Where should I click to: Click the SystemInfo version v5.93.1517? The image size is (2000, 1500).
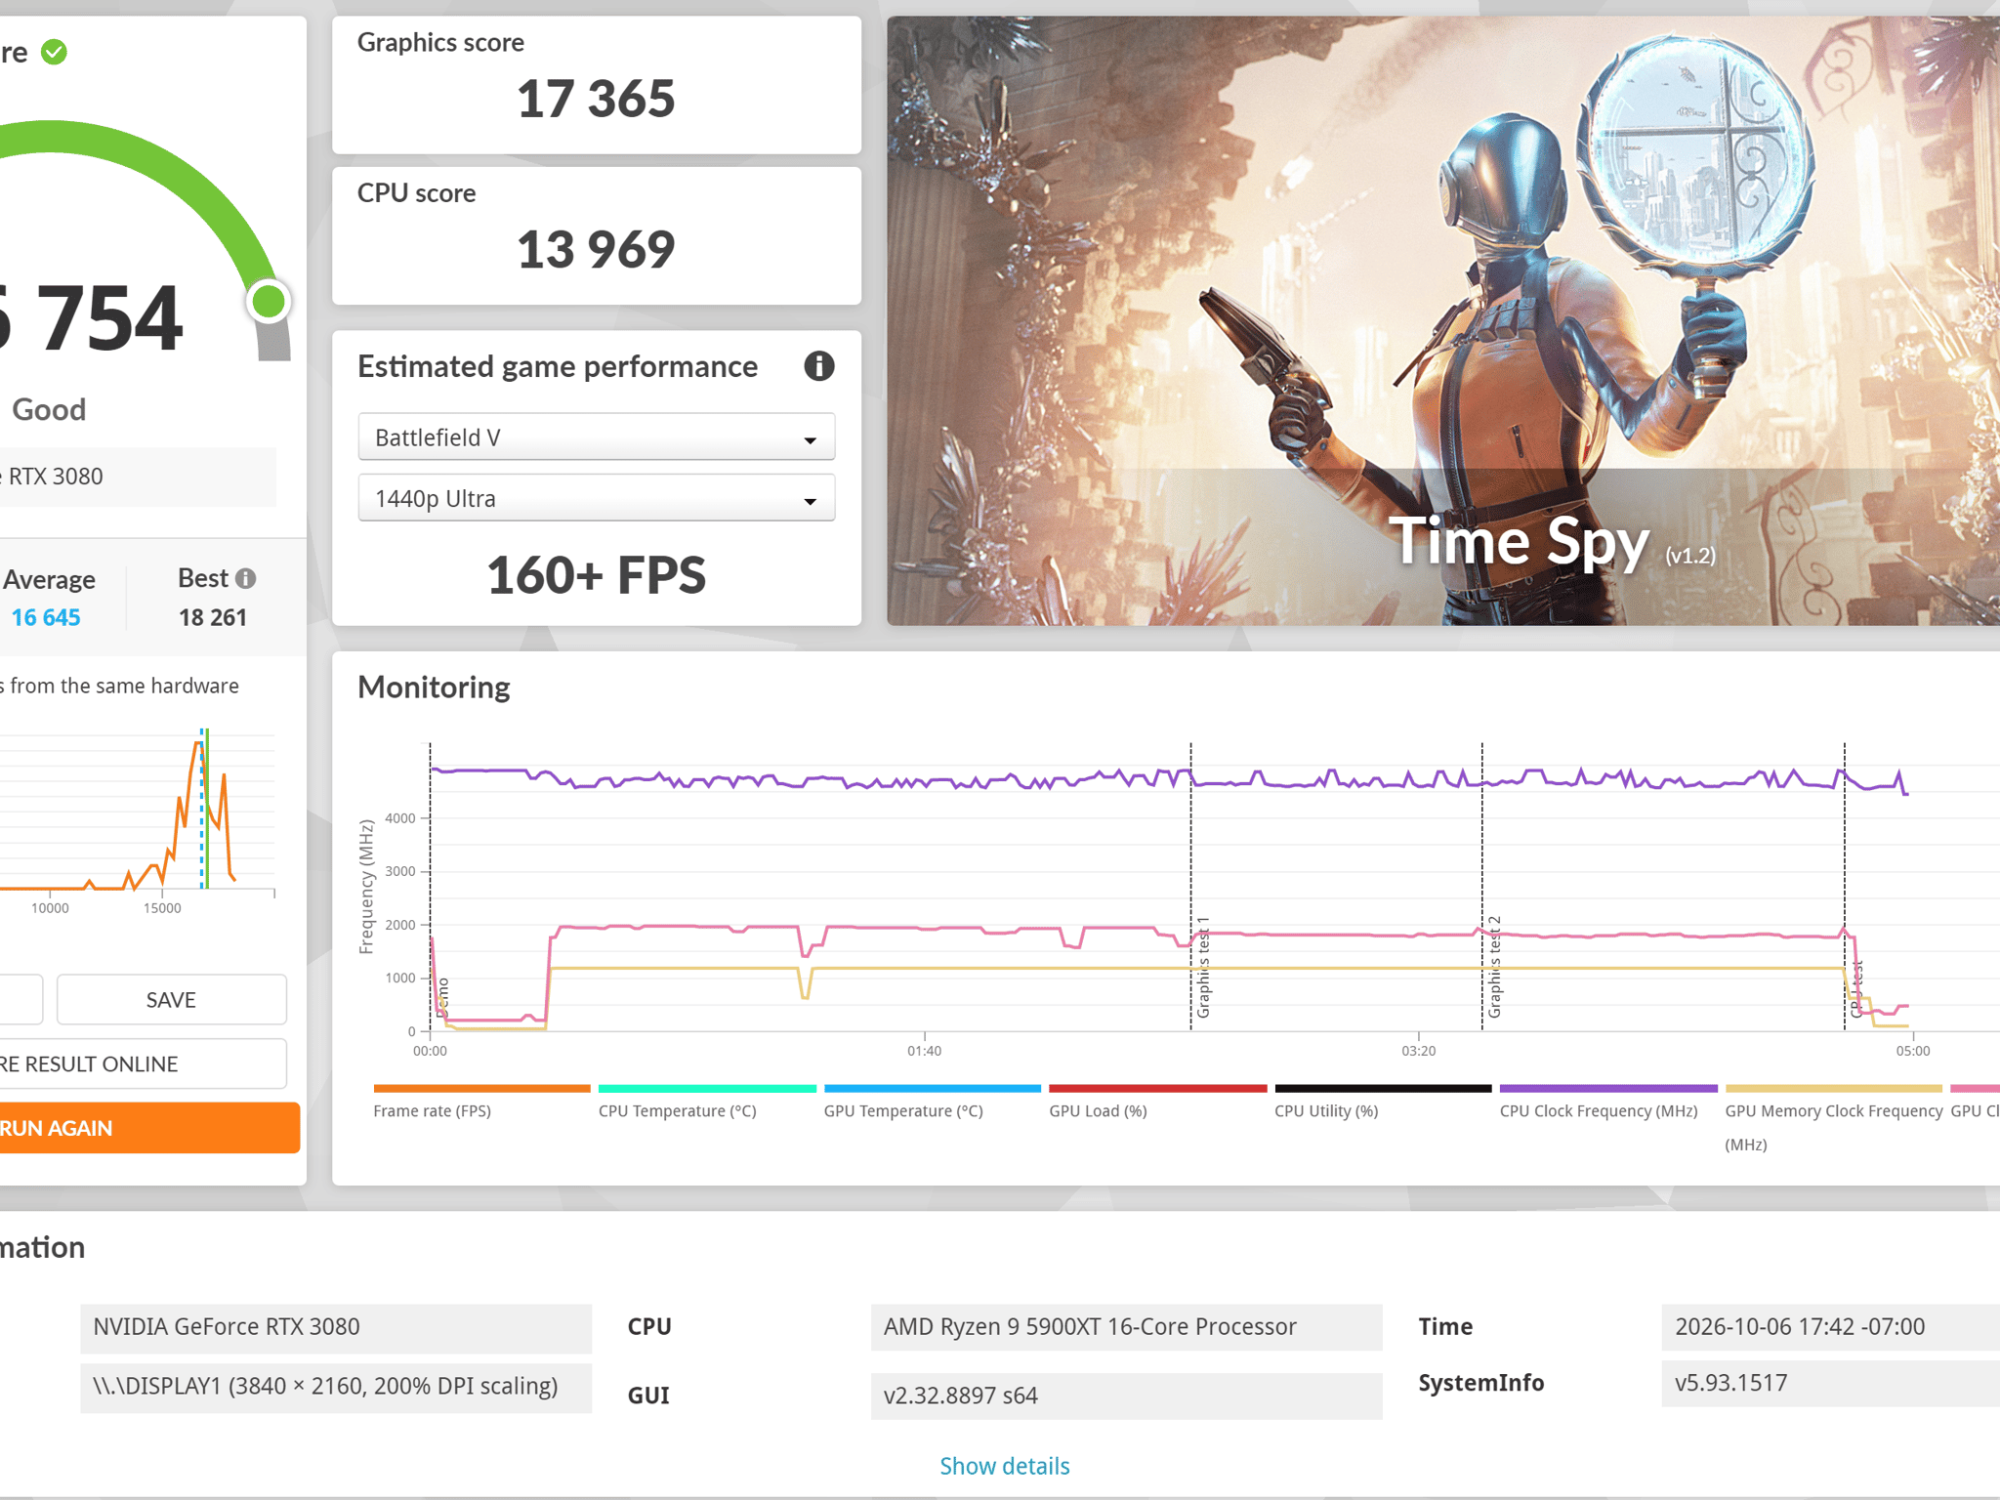(1831, 1383)
